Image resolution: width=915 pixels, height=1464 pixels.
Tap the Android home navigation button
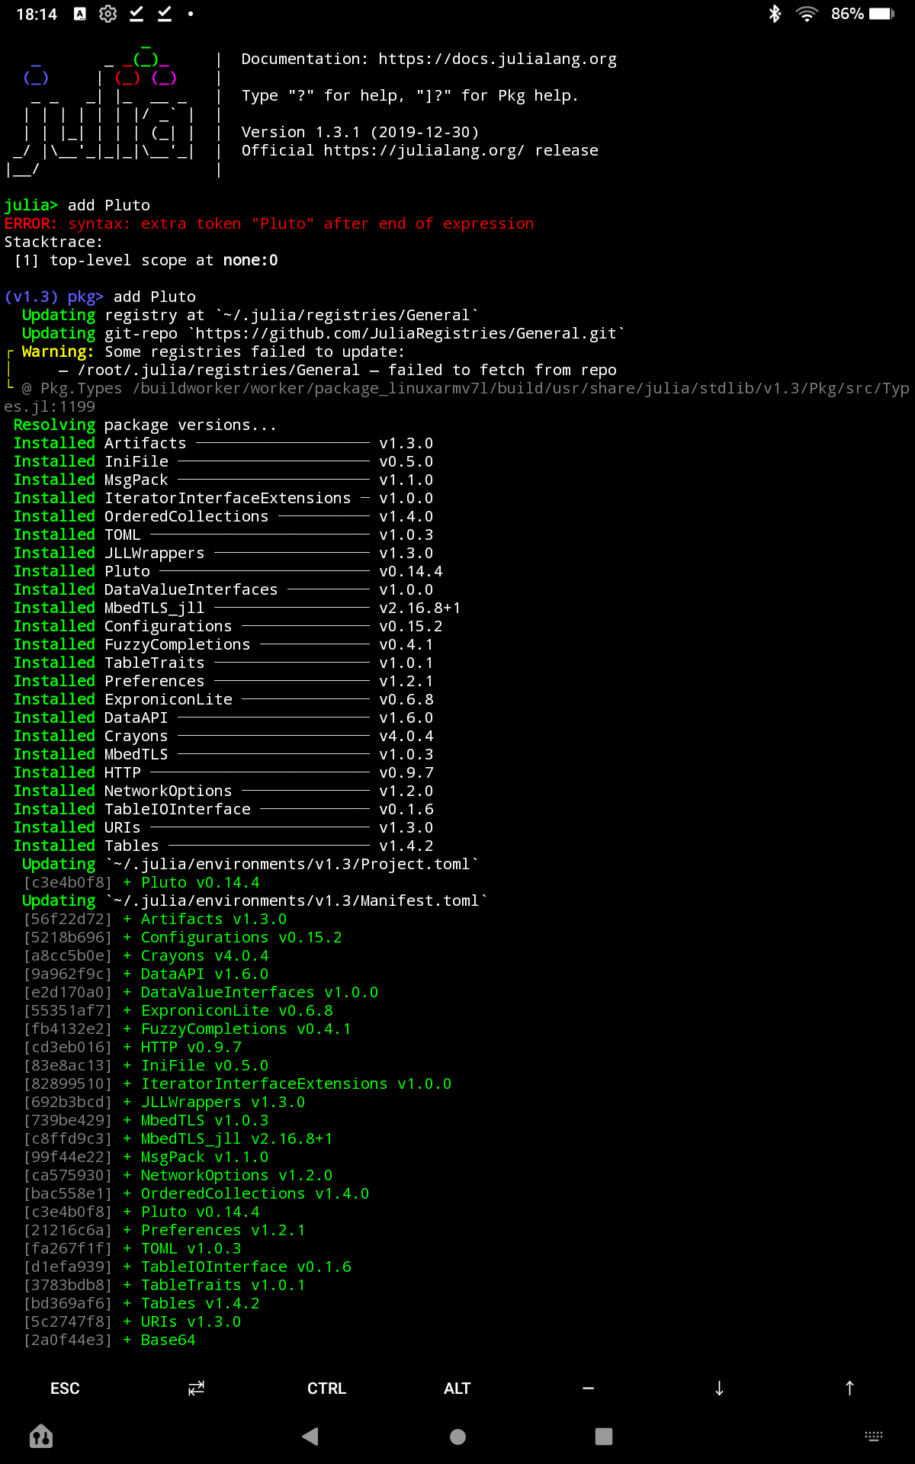click(457, 1437)
